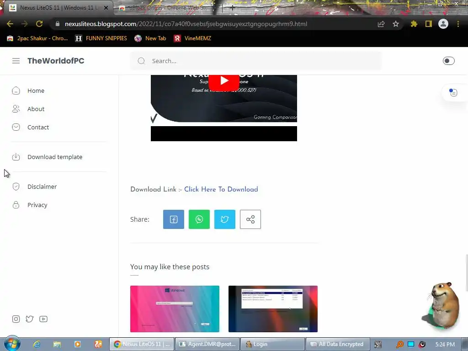Open the 2pac Shakur bookmark
The image size is (468, 351).
click(x=37, y=38)
